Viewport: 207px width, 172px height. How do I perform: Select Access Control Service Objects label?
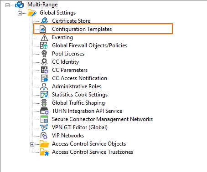[x=89, y=144]
